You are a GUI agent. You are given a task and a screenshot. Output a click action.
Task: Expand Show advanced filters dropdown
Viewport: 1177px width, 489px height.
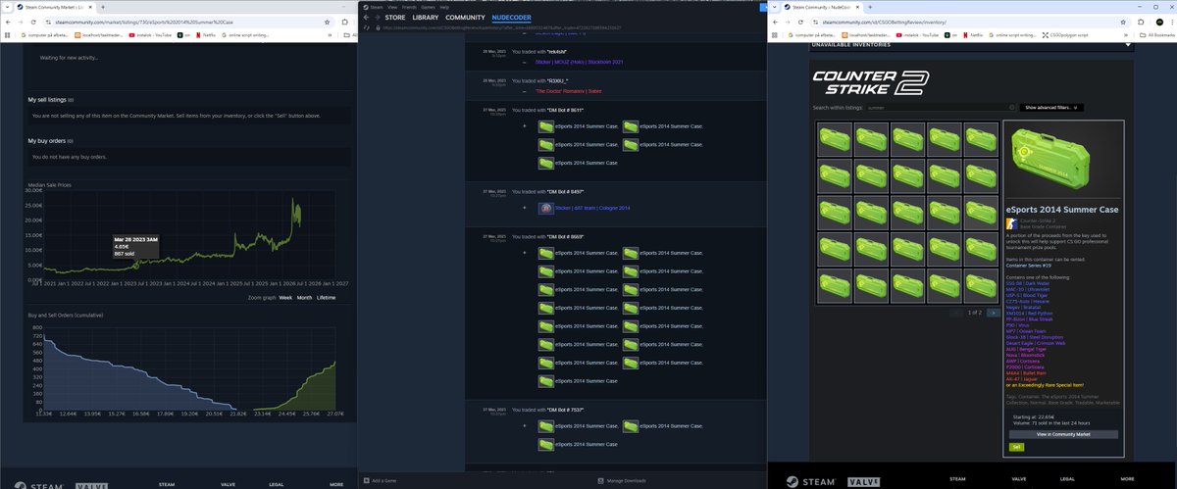tap(1051, 107)
